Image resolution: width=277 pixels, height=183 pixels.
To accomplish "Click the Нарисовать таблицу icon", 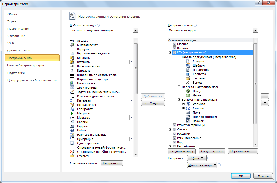I will pyautogui.click(x=72, y=135).
